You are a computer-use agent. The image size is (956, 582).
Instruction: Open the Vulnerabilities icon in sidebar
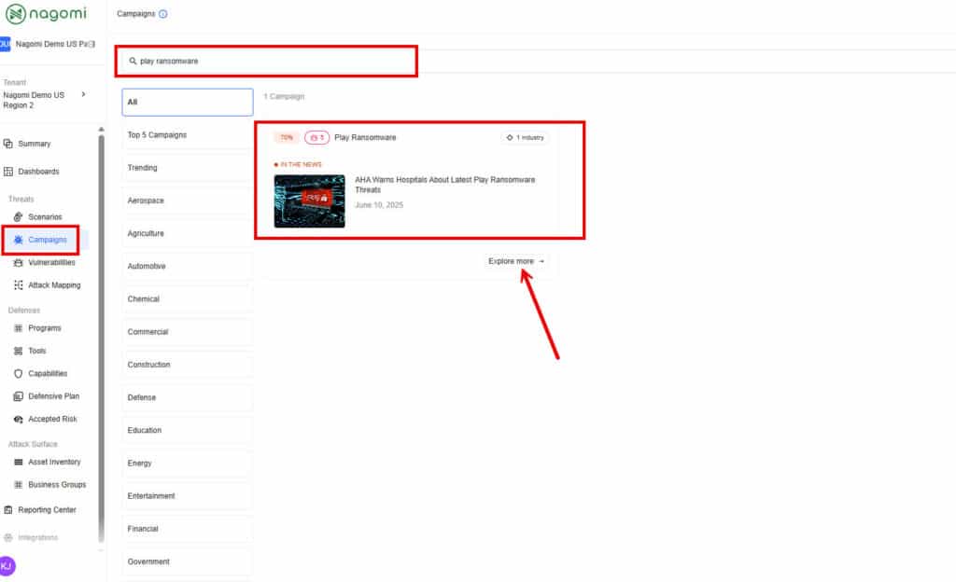[x=19, y=262]
